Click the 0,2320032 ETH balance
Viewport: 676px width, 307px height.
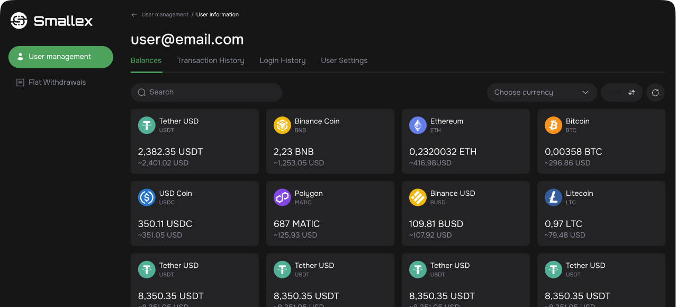pyautogui.click(x=443, y=152)
